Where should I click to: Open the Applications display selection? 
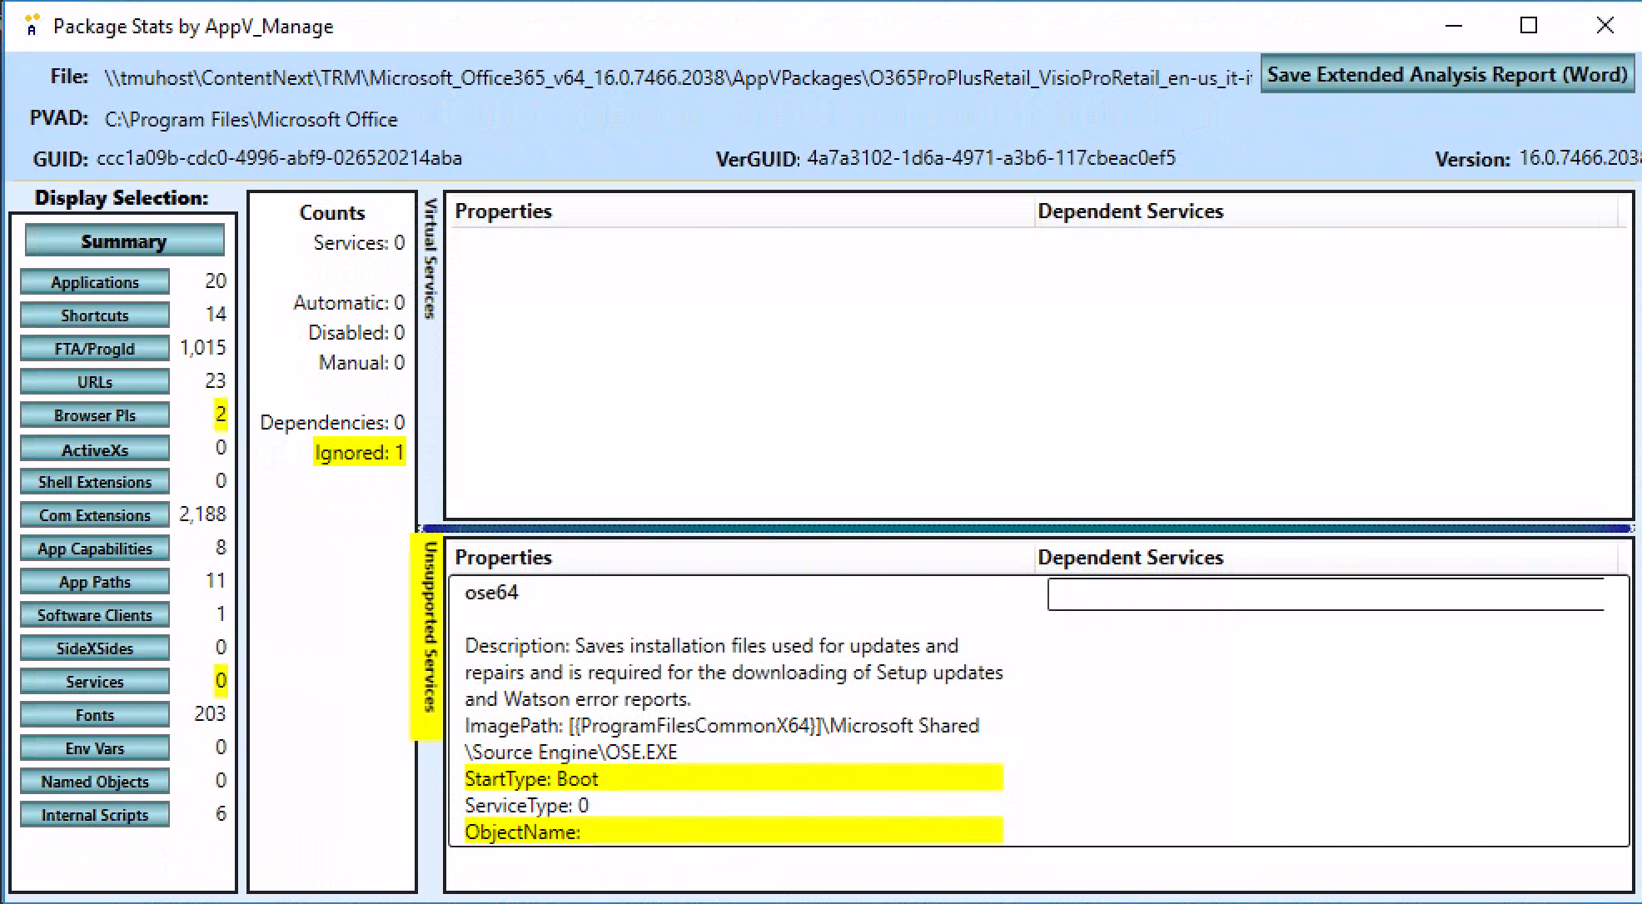tap(95, 282)
